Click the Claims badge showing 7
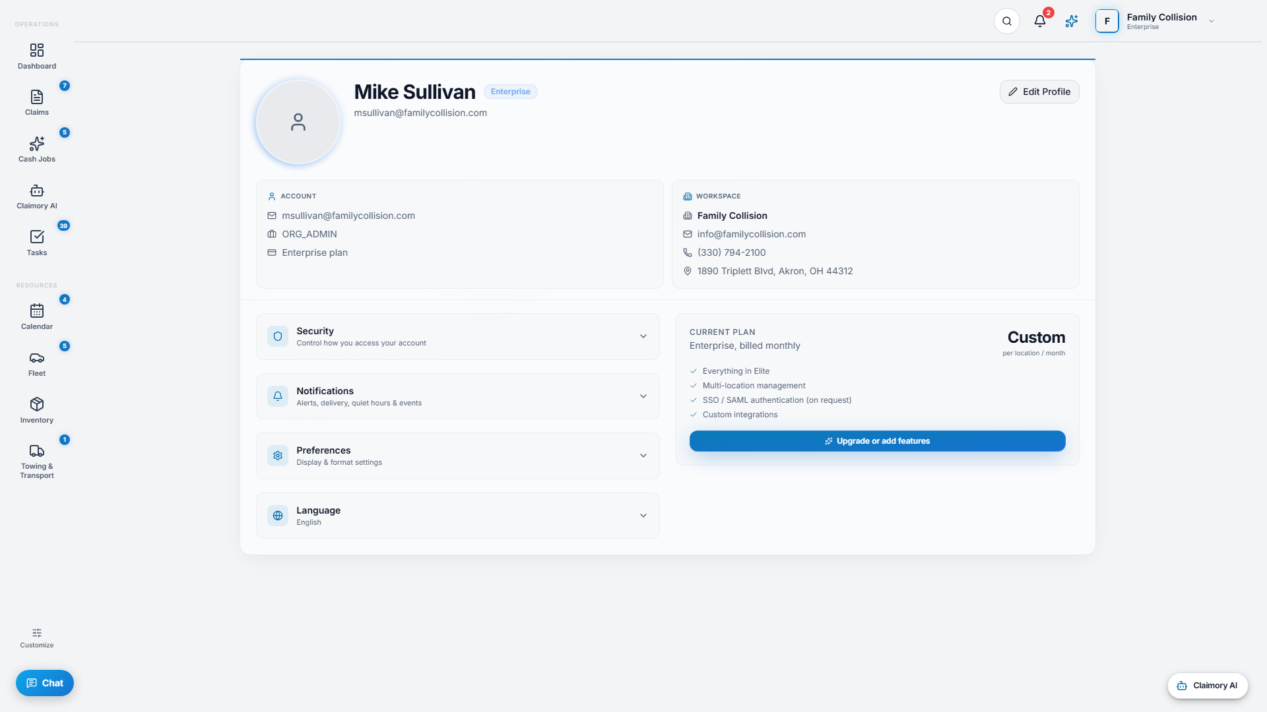The width and height of the screenshot is (1267, 712). pos(65,86)
